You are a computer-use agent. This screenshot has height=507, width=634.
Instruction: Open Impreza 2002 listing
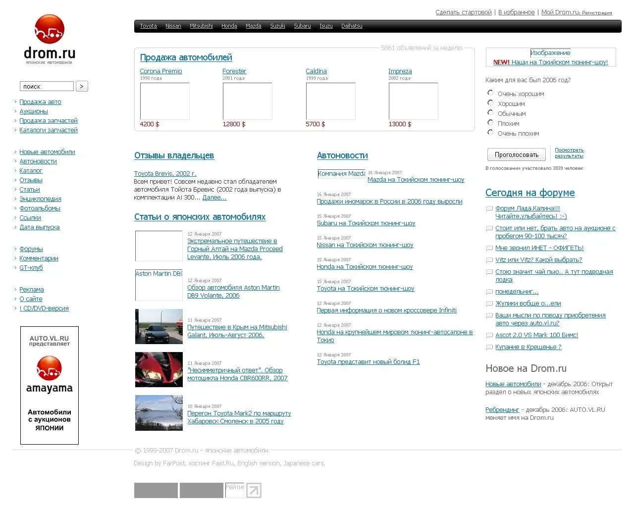tap(400, 71)
